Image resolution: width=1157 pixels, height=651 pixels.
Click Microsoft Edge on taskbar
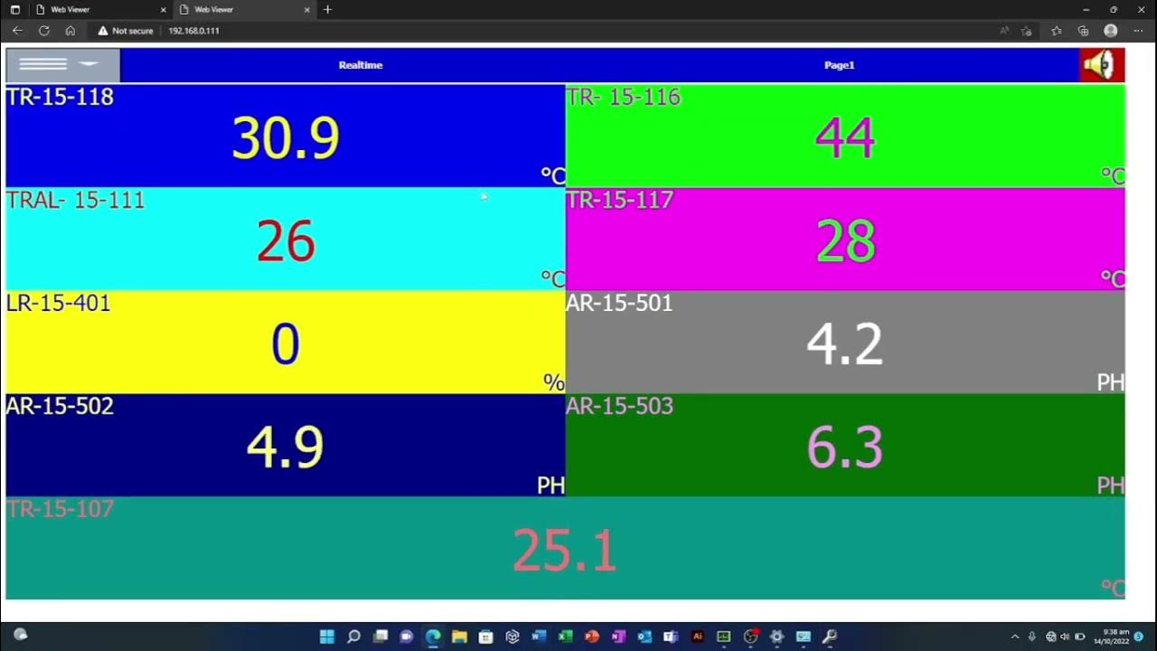[433, 637]
